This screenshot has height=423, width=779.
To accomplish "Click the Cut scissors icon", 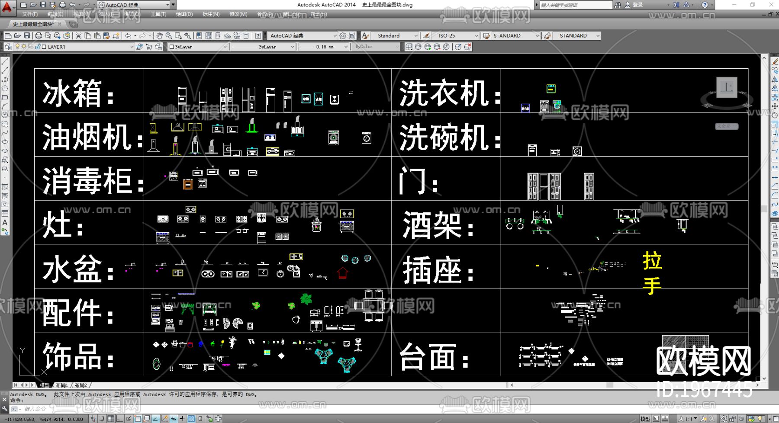I will coord(78,36).
